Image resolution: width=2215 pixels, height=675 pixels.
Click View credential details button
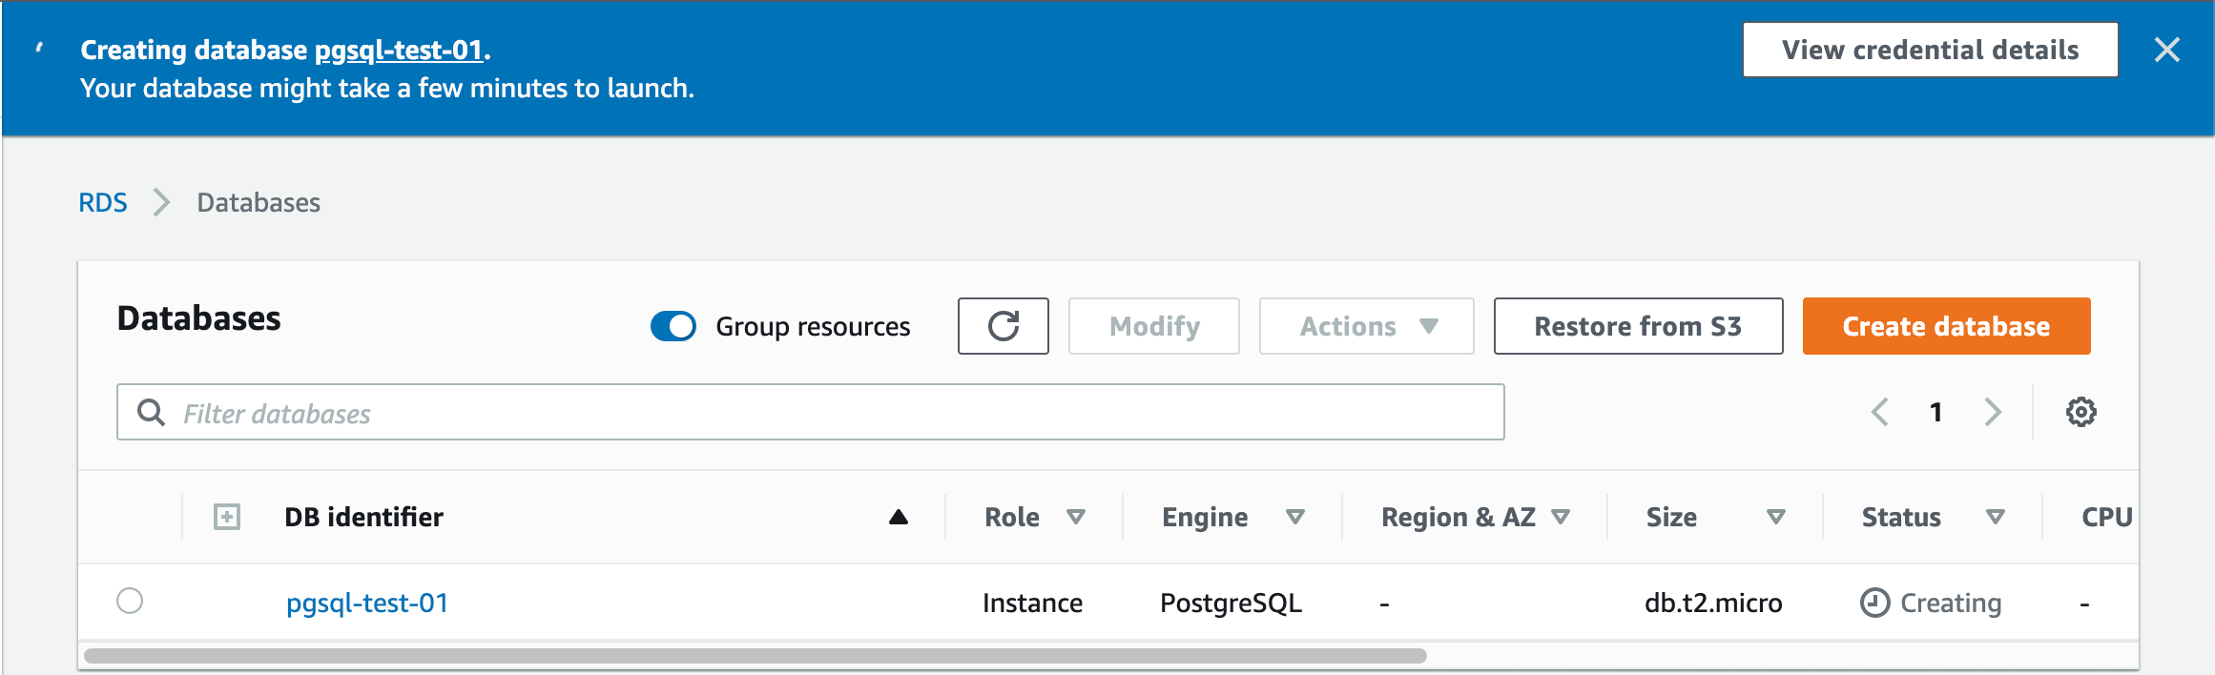point(1930,50)
